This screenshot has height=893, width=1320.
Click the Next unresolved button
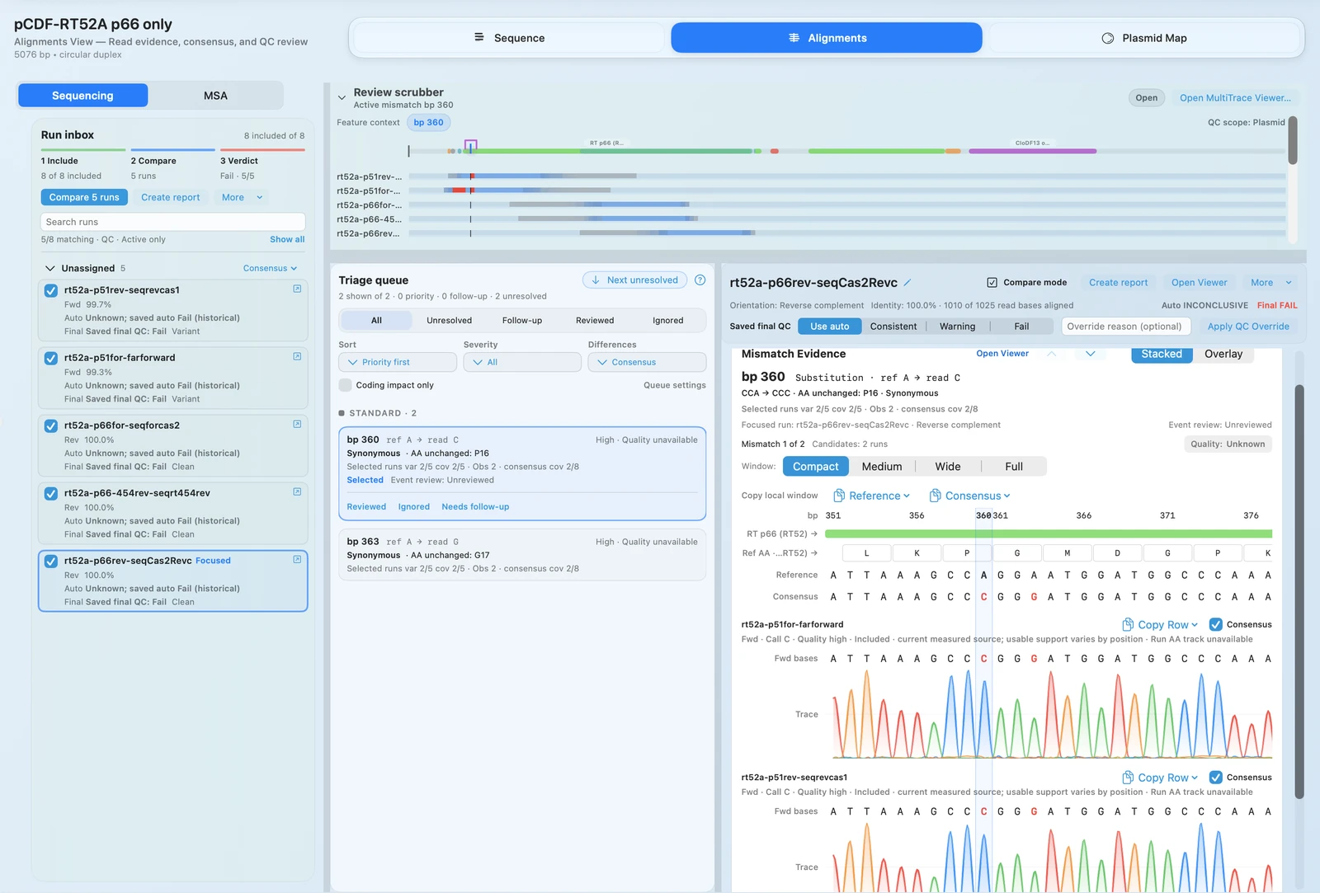coord(634,280)
